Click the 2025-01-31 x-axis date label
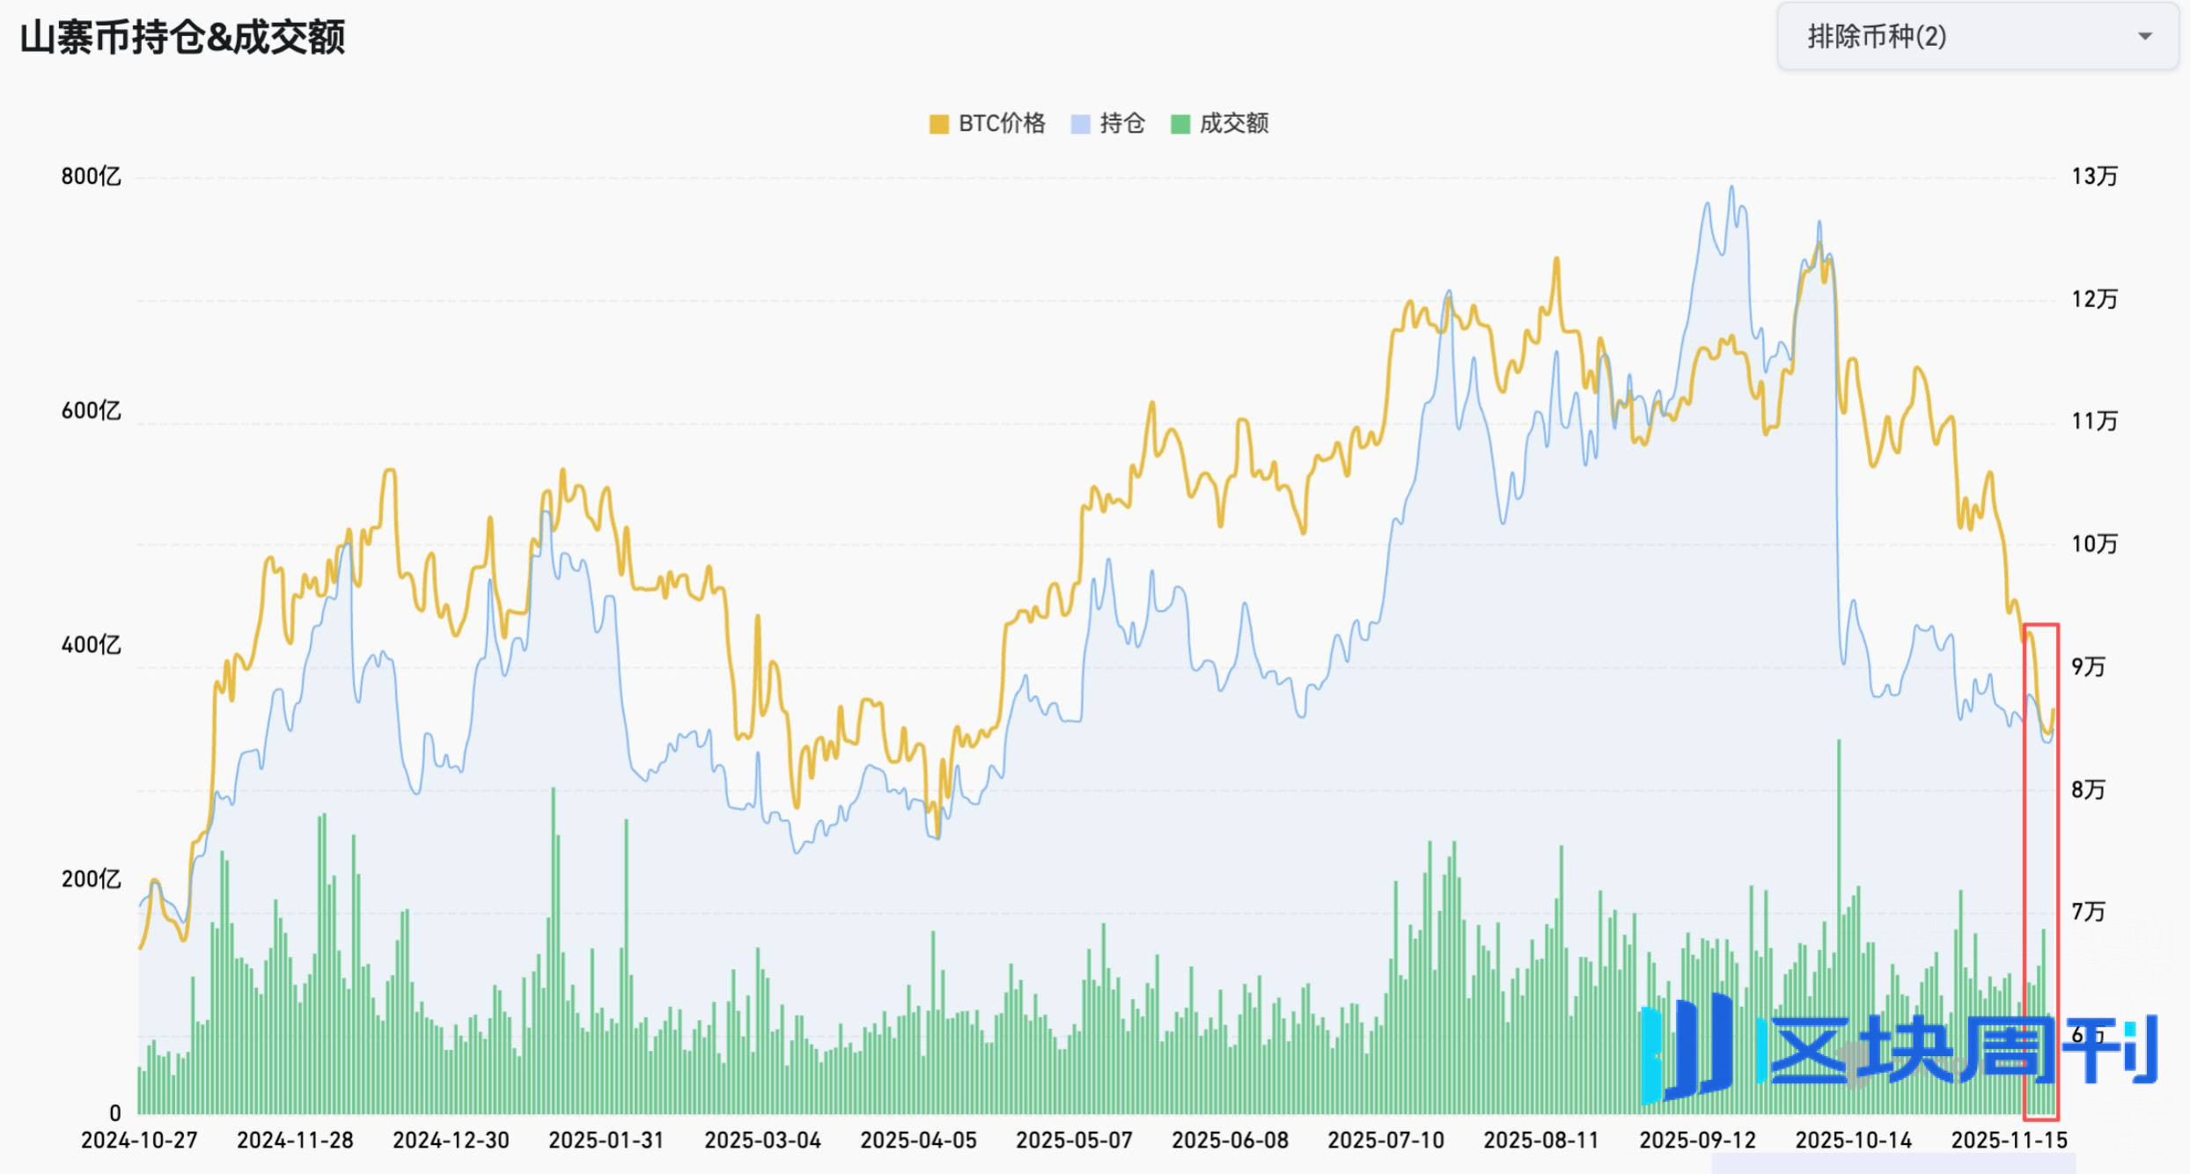Screen dimensions: 2190x1174 tap(606, 1141)
